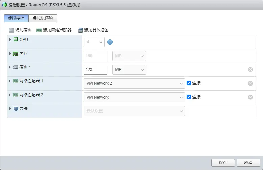Open the hard disk unit MB dropdown
This screenshot has height=170, width=263.
point(129,70)
